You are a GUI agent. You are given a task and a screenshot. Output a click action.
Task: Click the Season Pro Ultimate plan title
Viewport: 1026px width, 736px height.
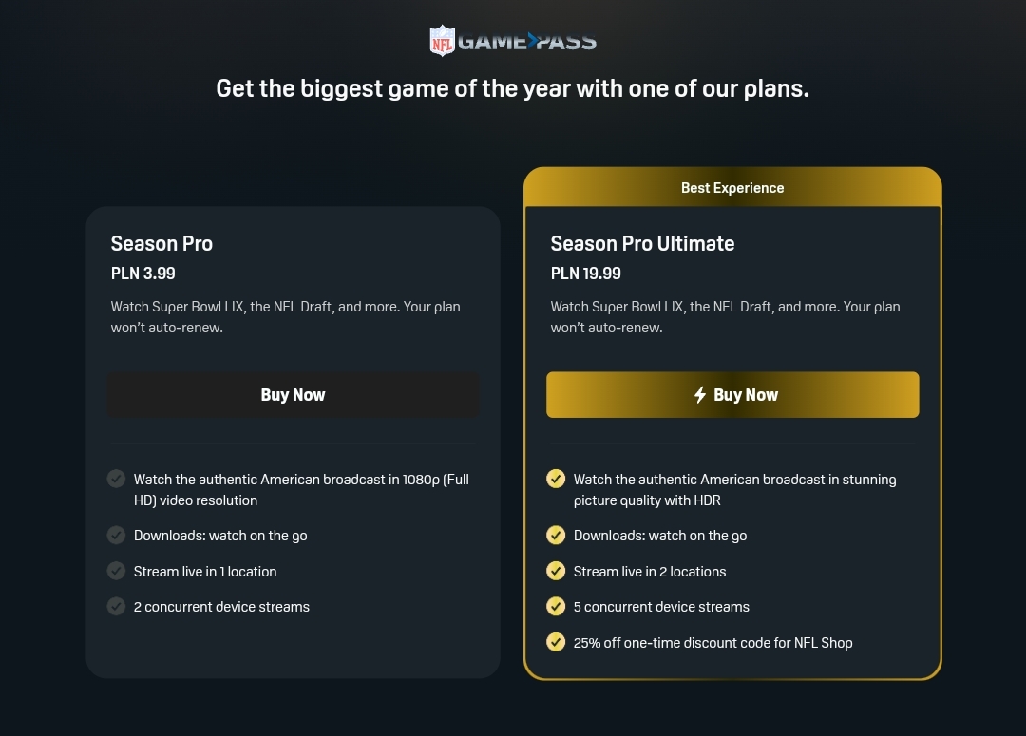[642, 244]
